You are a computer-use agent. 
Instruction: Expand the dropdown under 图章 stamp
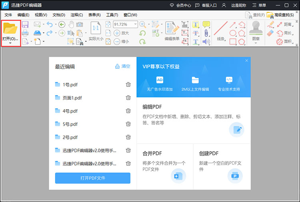click(x=256, y=43)
